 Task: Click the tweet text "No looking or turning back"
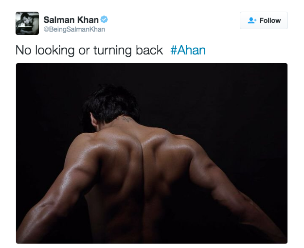(x=89, y=51)
